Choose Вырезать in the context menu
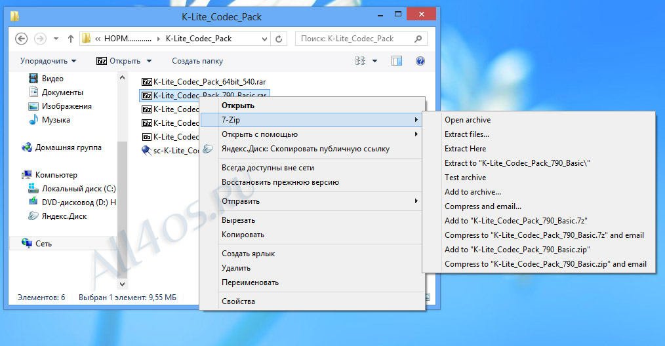Image resolution: width=665 pixels, height=346 pixels. (x=312, y=220)
